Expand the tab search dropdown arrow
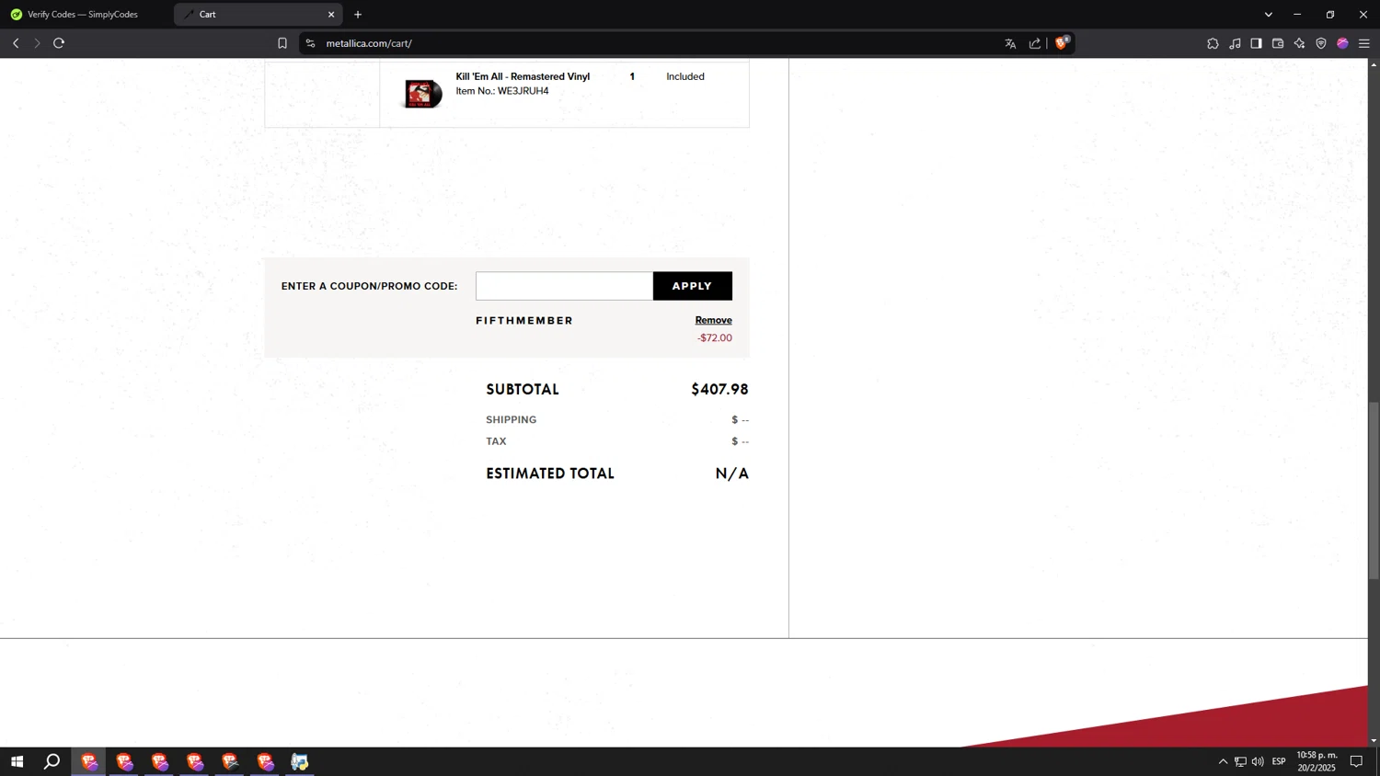1380x776 pixels. tap(1268, 15)
